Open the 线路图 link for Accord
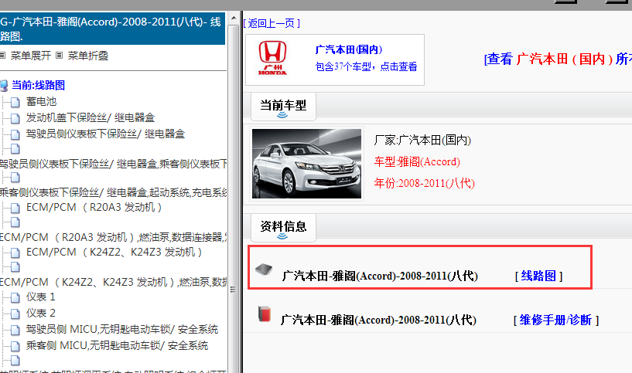Viewport: 632px width, 373px height. (x=538, y=276)
